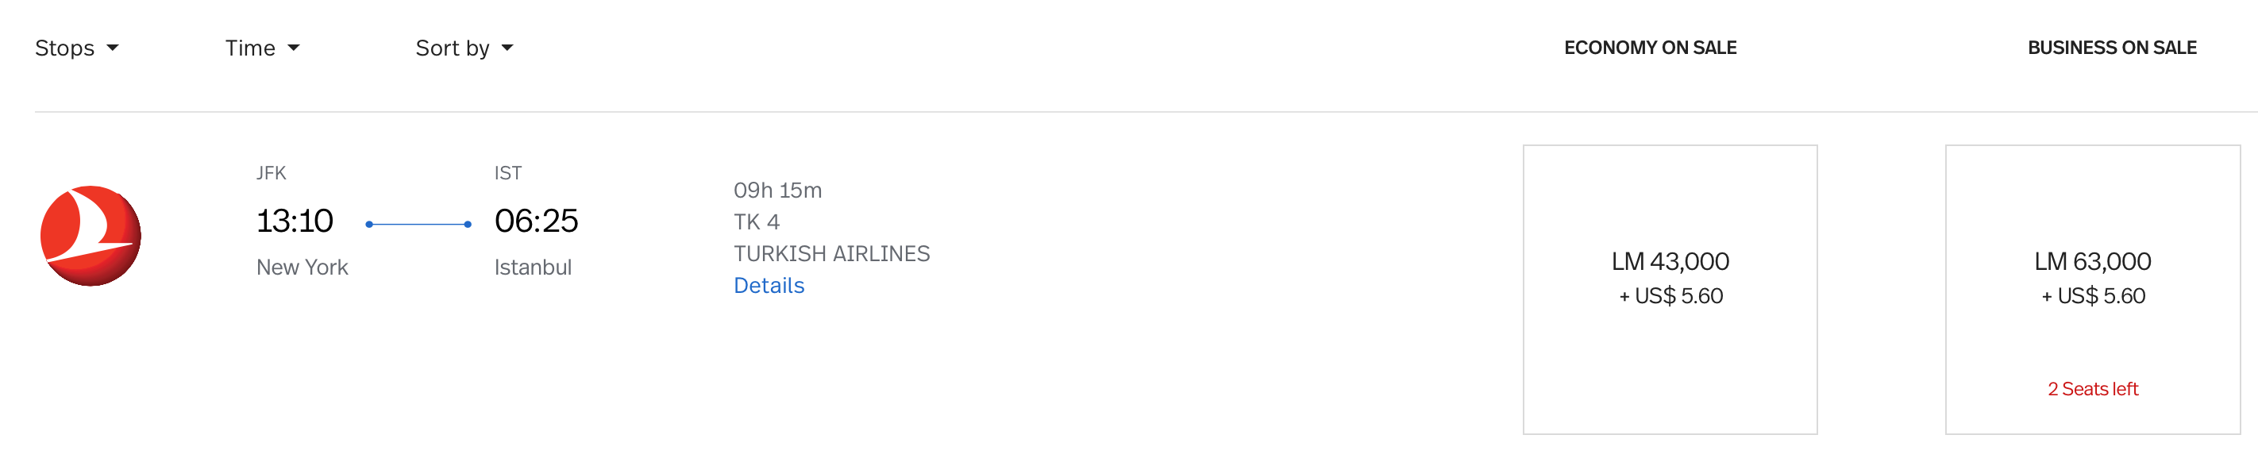Click the departure endpoint dot on route line
Image resolution: width=2258 pixels, height=462 pixels.
pos(369,224)
